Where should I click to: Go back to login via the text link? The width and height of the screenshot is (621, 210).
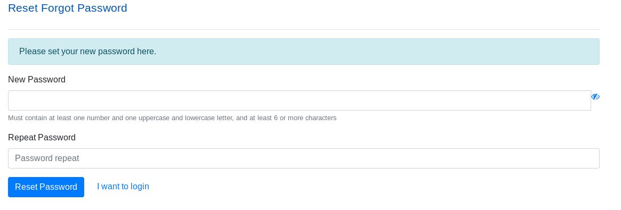[x=123, y=186]
